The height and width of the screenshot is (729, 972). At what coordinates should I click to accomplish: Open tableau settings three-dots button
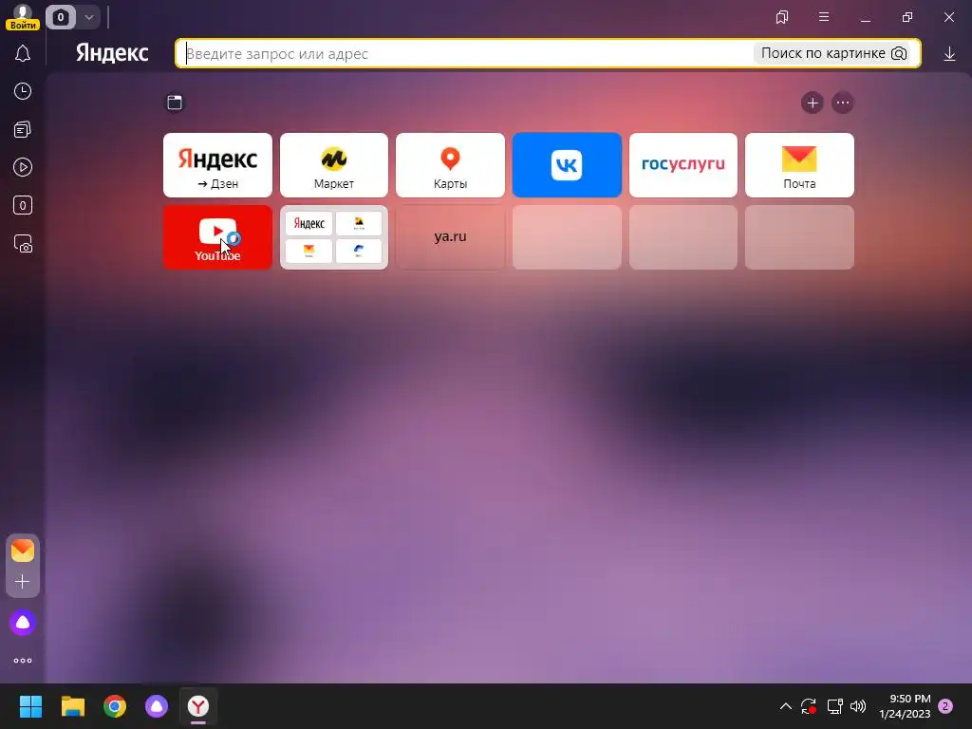843,103
